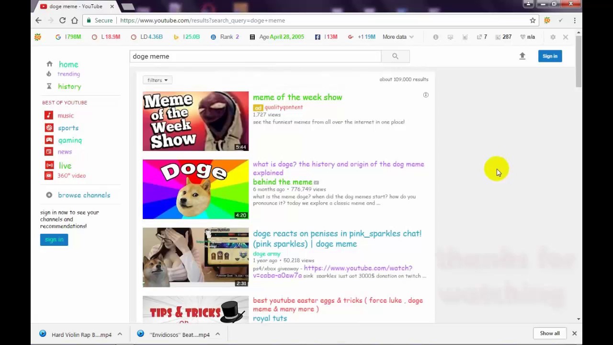Close the downloads bar
613x345 pixels.
(574, 333)
